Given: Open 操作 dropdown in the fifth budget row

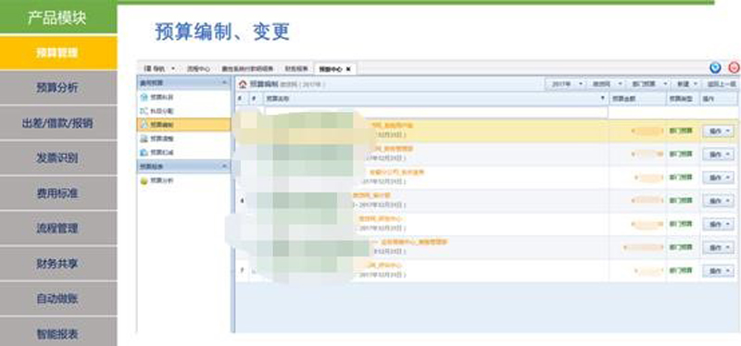Looking at the screenshot, I should click(x=718, y=224).
